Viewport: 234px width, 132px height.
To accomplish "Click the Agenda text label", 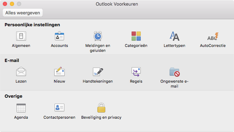I will 21,117.
